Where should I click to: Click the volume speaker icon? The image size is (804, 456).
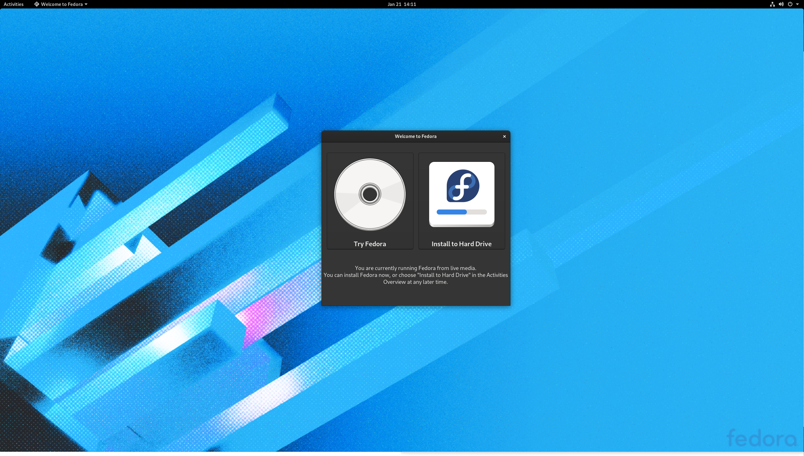(781, 4)
